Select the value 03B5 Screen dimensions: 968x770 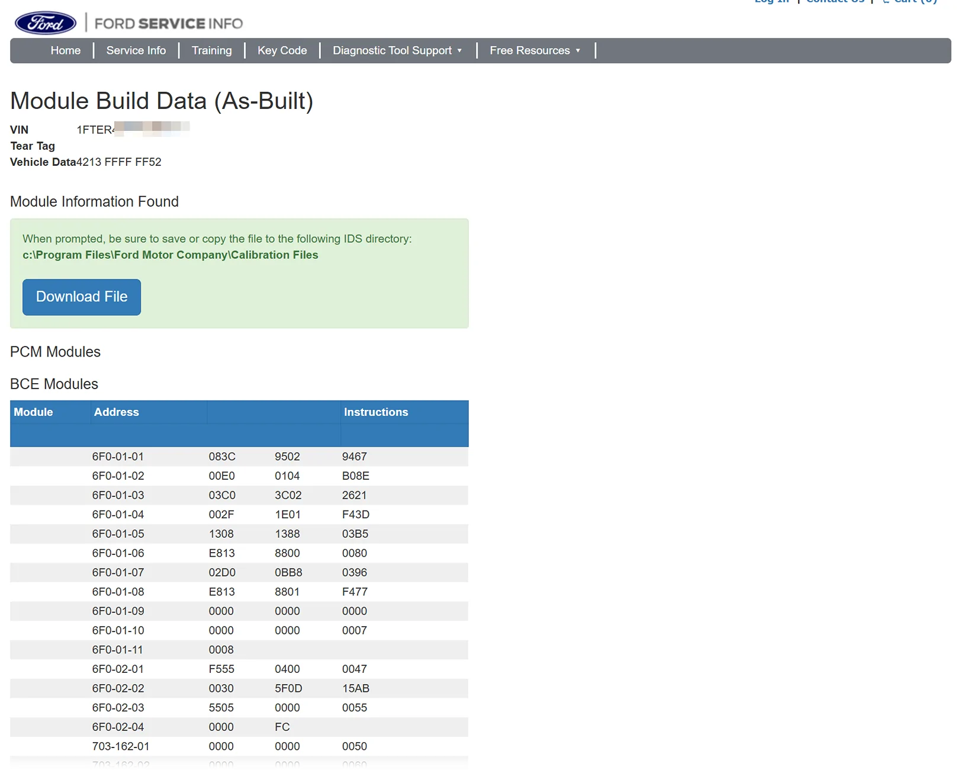coord(355,534)
